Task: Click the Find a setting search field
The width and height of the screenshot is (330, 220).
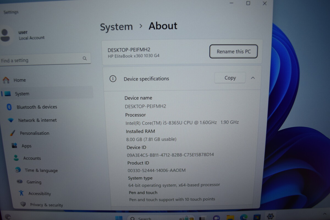Action: coord(45,59)
